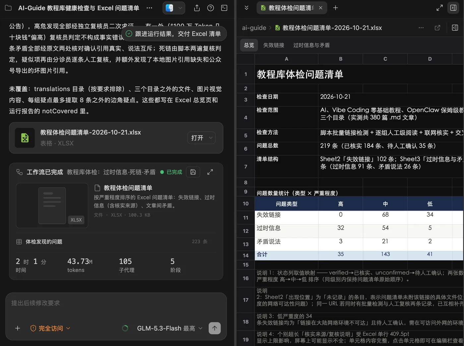Image resolution: width=464 pixels, height=346 pixels.
Task: Open help via the question mark icon
Action: (210, 8)
